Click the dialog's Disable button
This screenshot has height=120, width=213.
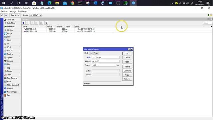(127, 67)
